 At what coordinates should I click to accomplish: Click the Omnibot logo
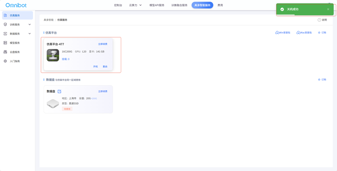pyautogui.click(x=16, y=5)
